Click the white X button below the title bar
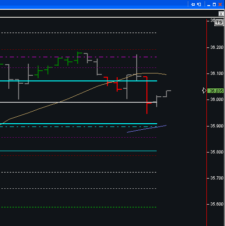Screen dimensions: 225x226 [221, 14]
